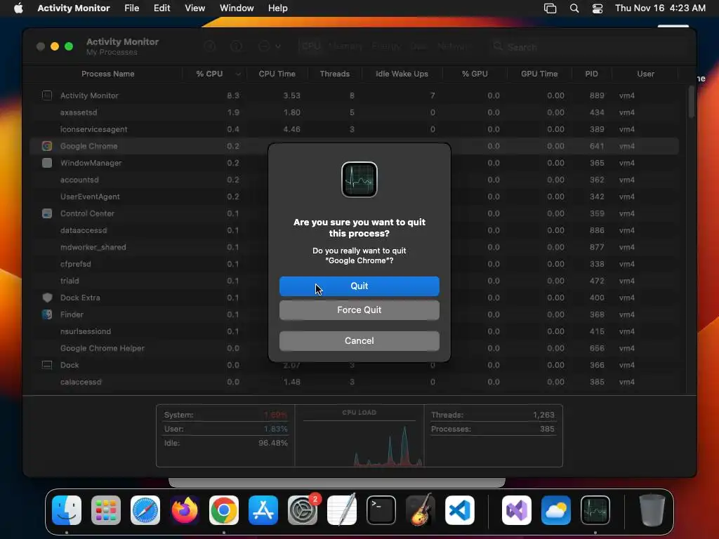Sort by PID column header

pos(591,74)
